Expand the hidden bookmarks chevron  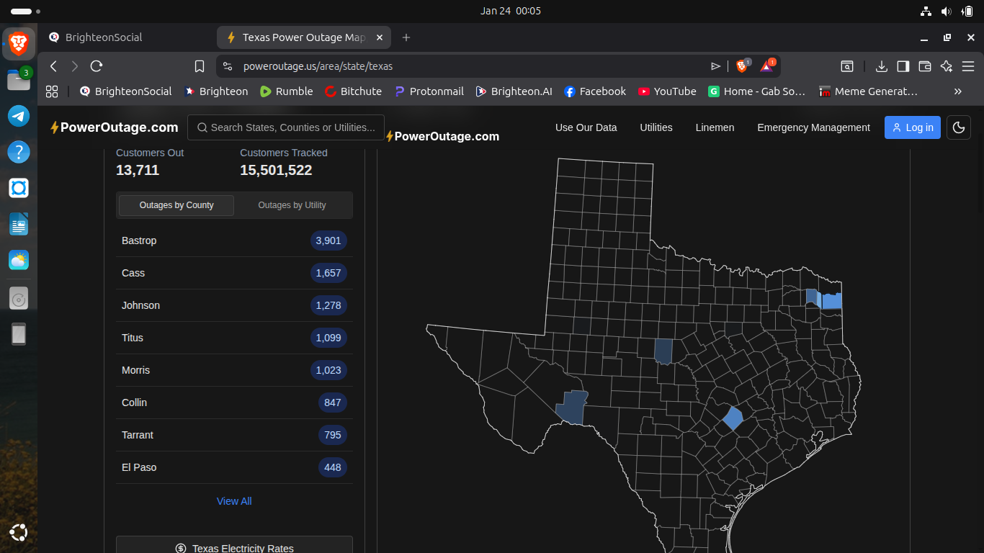[x=957, y=91]
